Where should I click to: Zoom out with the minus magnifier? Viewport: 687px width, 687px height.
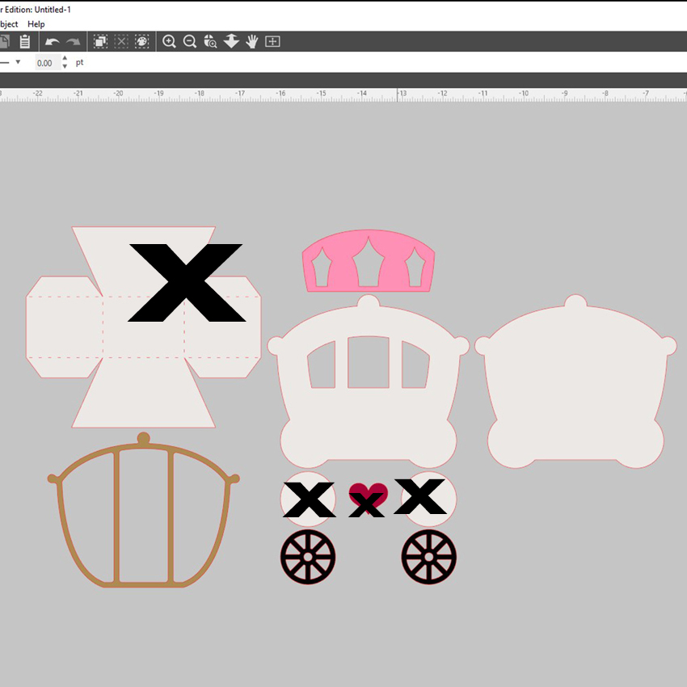coord(190,41)
